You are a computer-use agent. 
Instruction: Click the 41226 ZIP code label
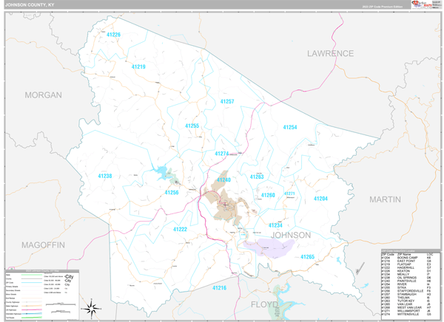[x=113, y=35]
